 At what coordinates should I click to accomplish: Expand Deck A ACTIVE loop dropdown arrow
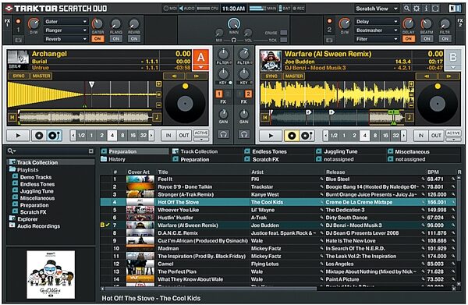coord(201,140)
